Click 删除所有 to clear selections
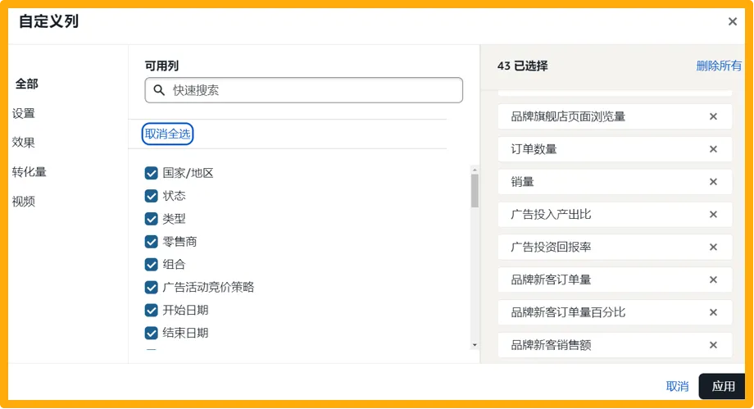Viewport: 754px width, 409px height. [719, 66]
